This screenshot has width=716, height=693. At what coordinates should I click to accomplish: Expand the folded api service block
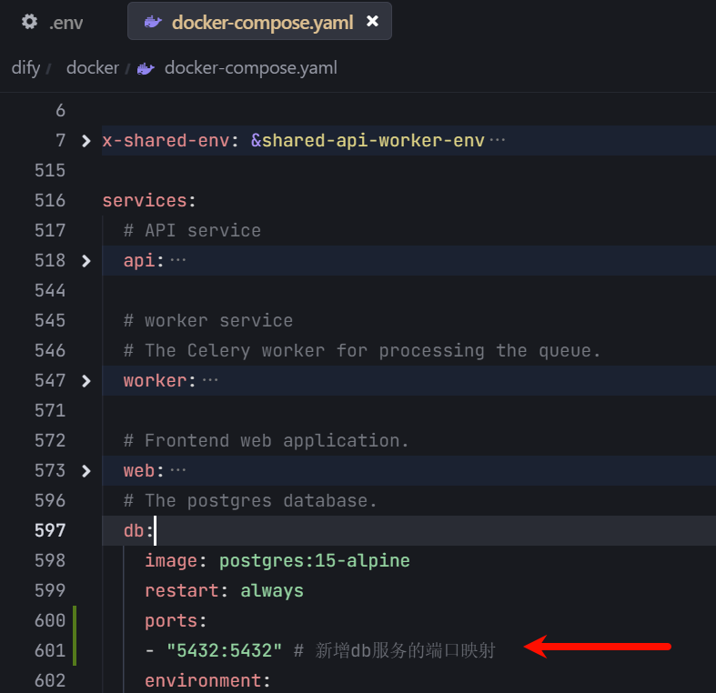(x=86, y=261)
